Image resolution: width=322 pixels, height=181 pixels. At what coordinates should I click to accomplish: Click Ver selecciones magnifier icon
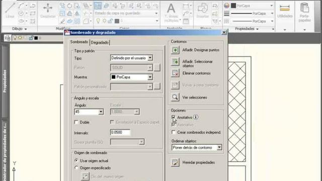coord(175,97)
